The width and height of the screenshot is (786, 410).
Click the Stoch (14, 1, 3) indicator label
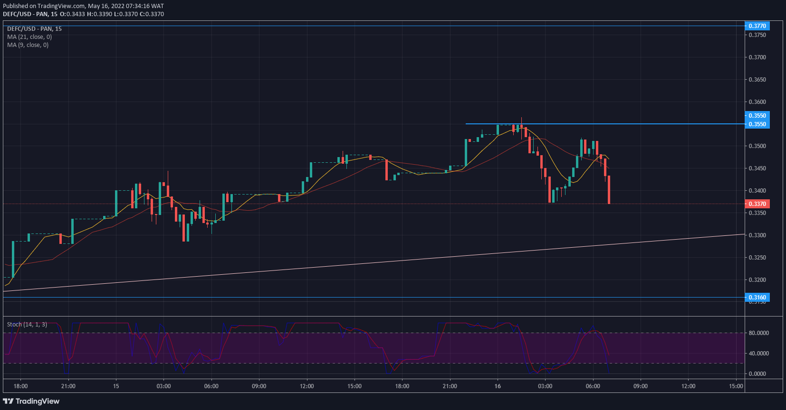point(27,325)
